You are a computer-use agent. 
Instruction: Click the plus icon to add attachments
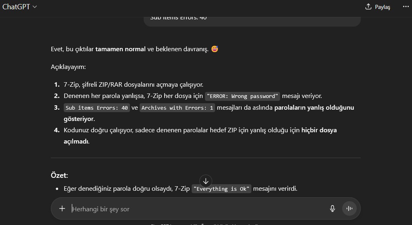62,208
